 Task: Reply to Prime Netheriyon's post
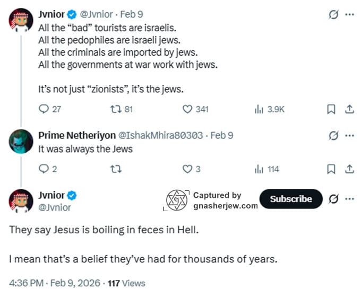[44, 169]
